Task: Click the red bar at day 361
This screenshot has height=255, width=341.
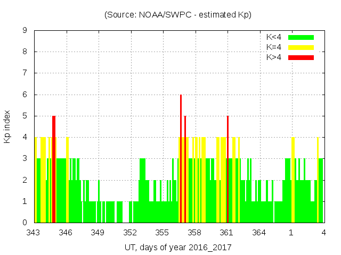Action: tap(228, 170)
